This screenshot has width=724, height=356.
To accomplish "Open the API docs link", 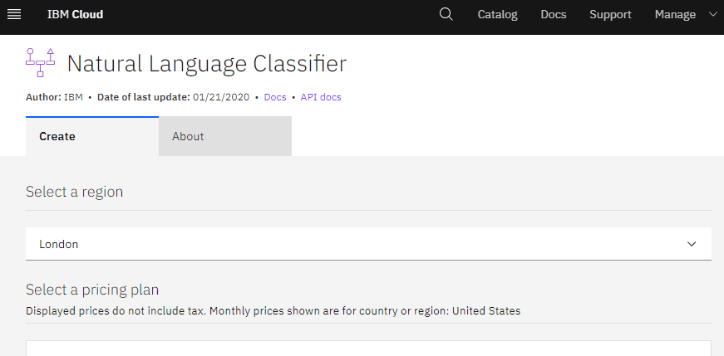I will [321, 97].
